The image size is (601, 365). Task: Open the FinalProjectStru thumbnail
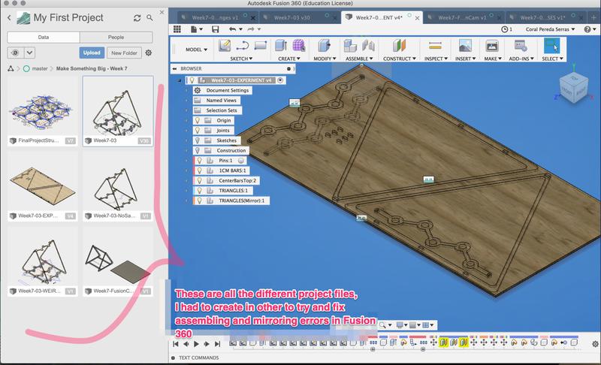[x=42, y=111]
